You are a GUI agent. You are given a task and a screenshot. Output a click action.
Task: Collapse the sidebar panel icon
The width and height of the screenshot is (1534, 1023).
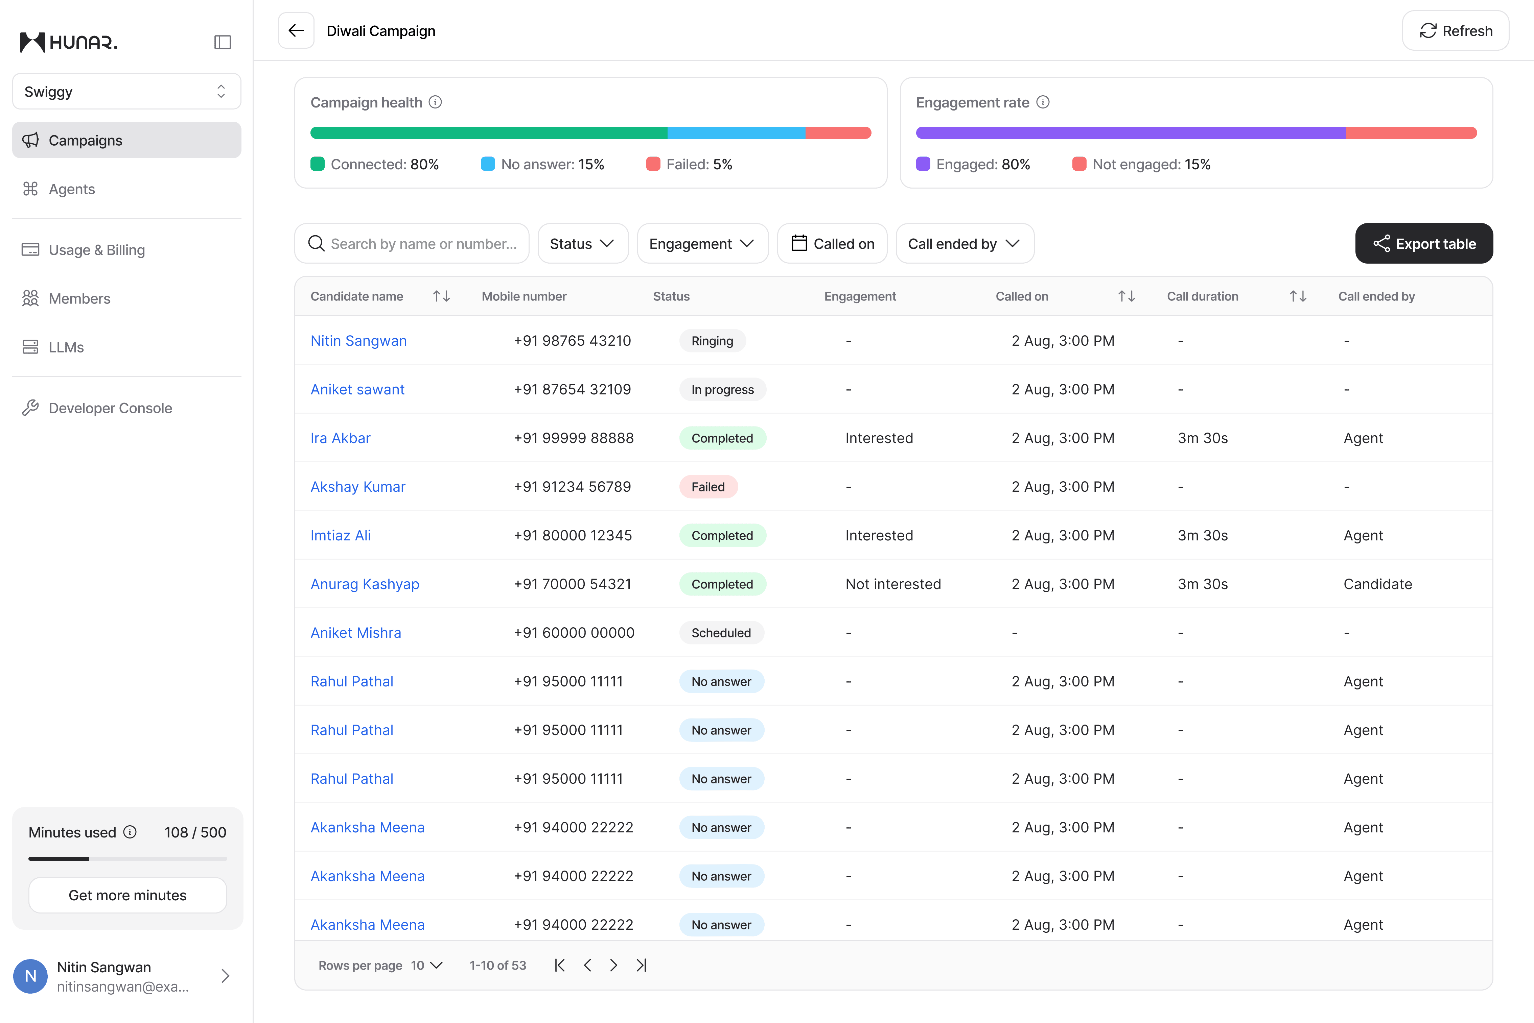223,42
